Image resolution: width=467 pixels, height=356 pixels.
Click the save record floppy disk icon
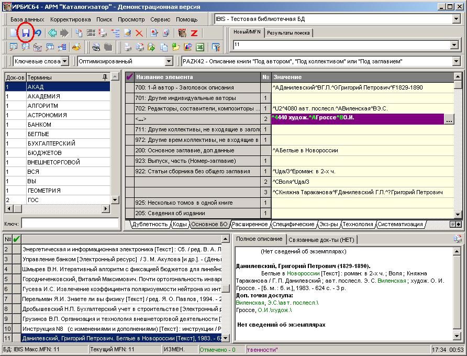tap(25, 33)
